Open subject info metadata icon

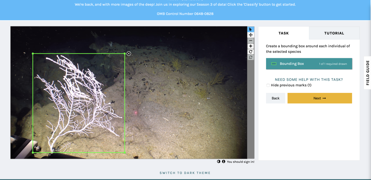click(223, 162)
